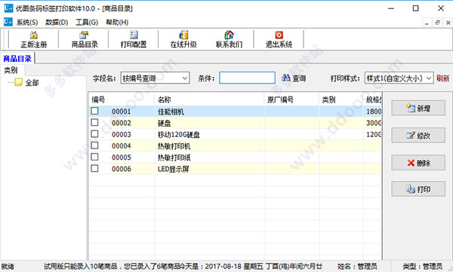This screenshot has height=272, width=453.
Task: Click the app icon in menu bar
Action: (x=8, y=22)
